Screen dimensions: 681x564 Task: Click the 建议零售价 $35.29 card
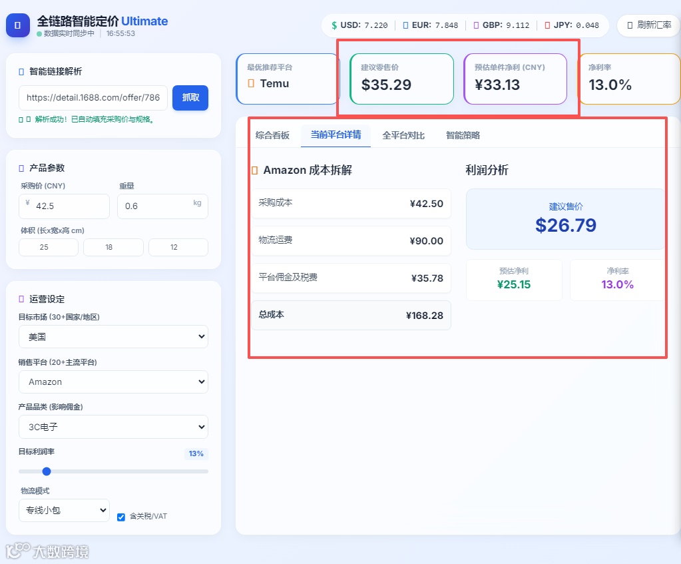click(x=401, y=79)
